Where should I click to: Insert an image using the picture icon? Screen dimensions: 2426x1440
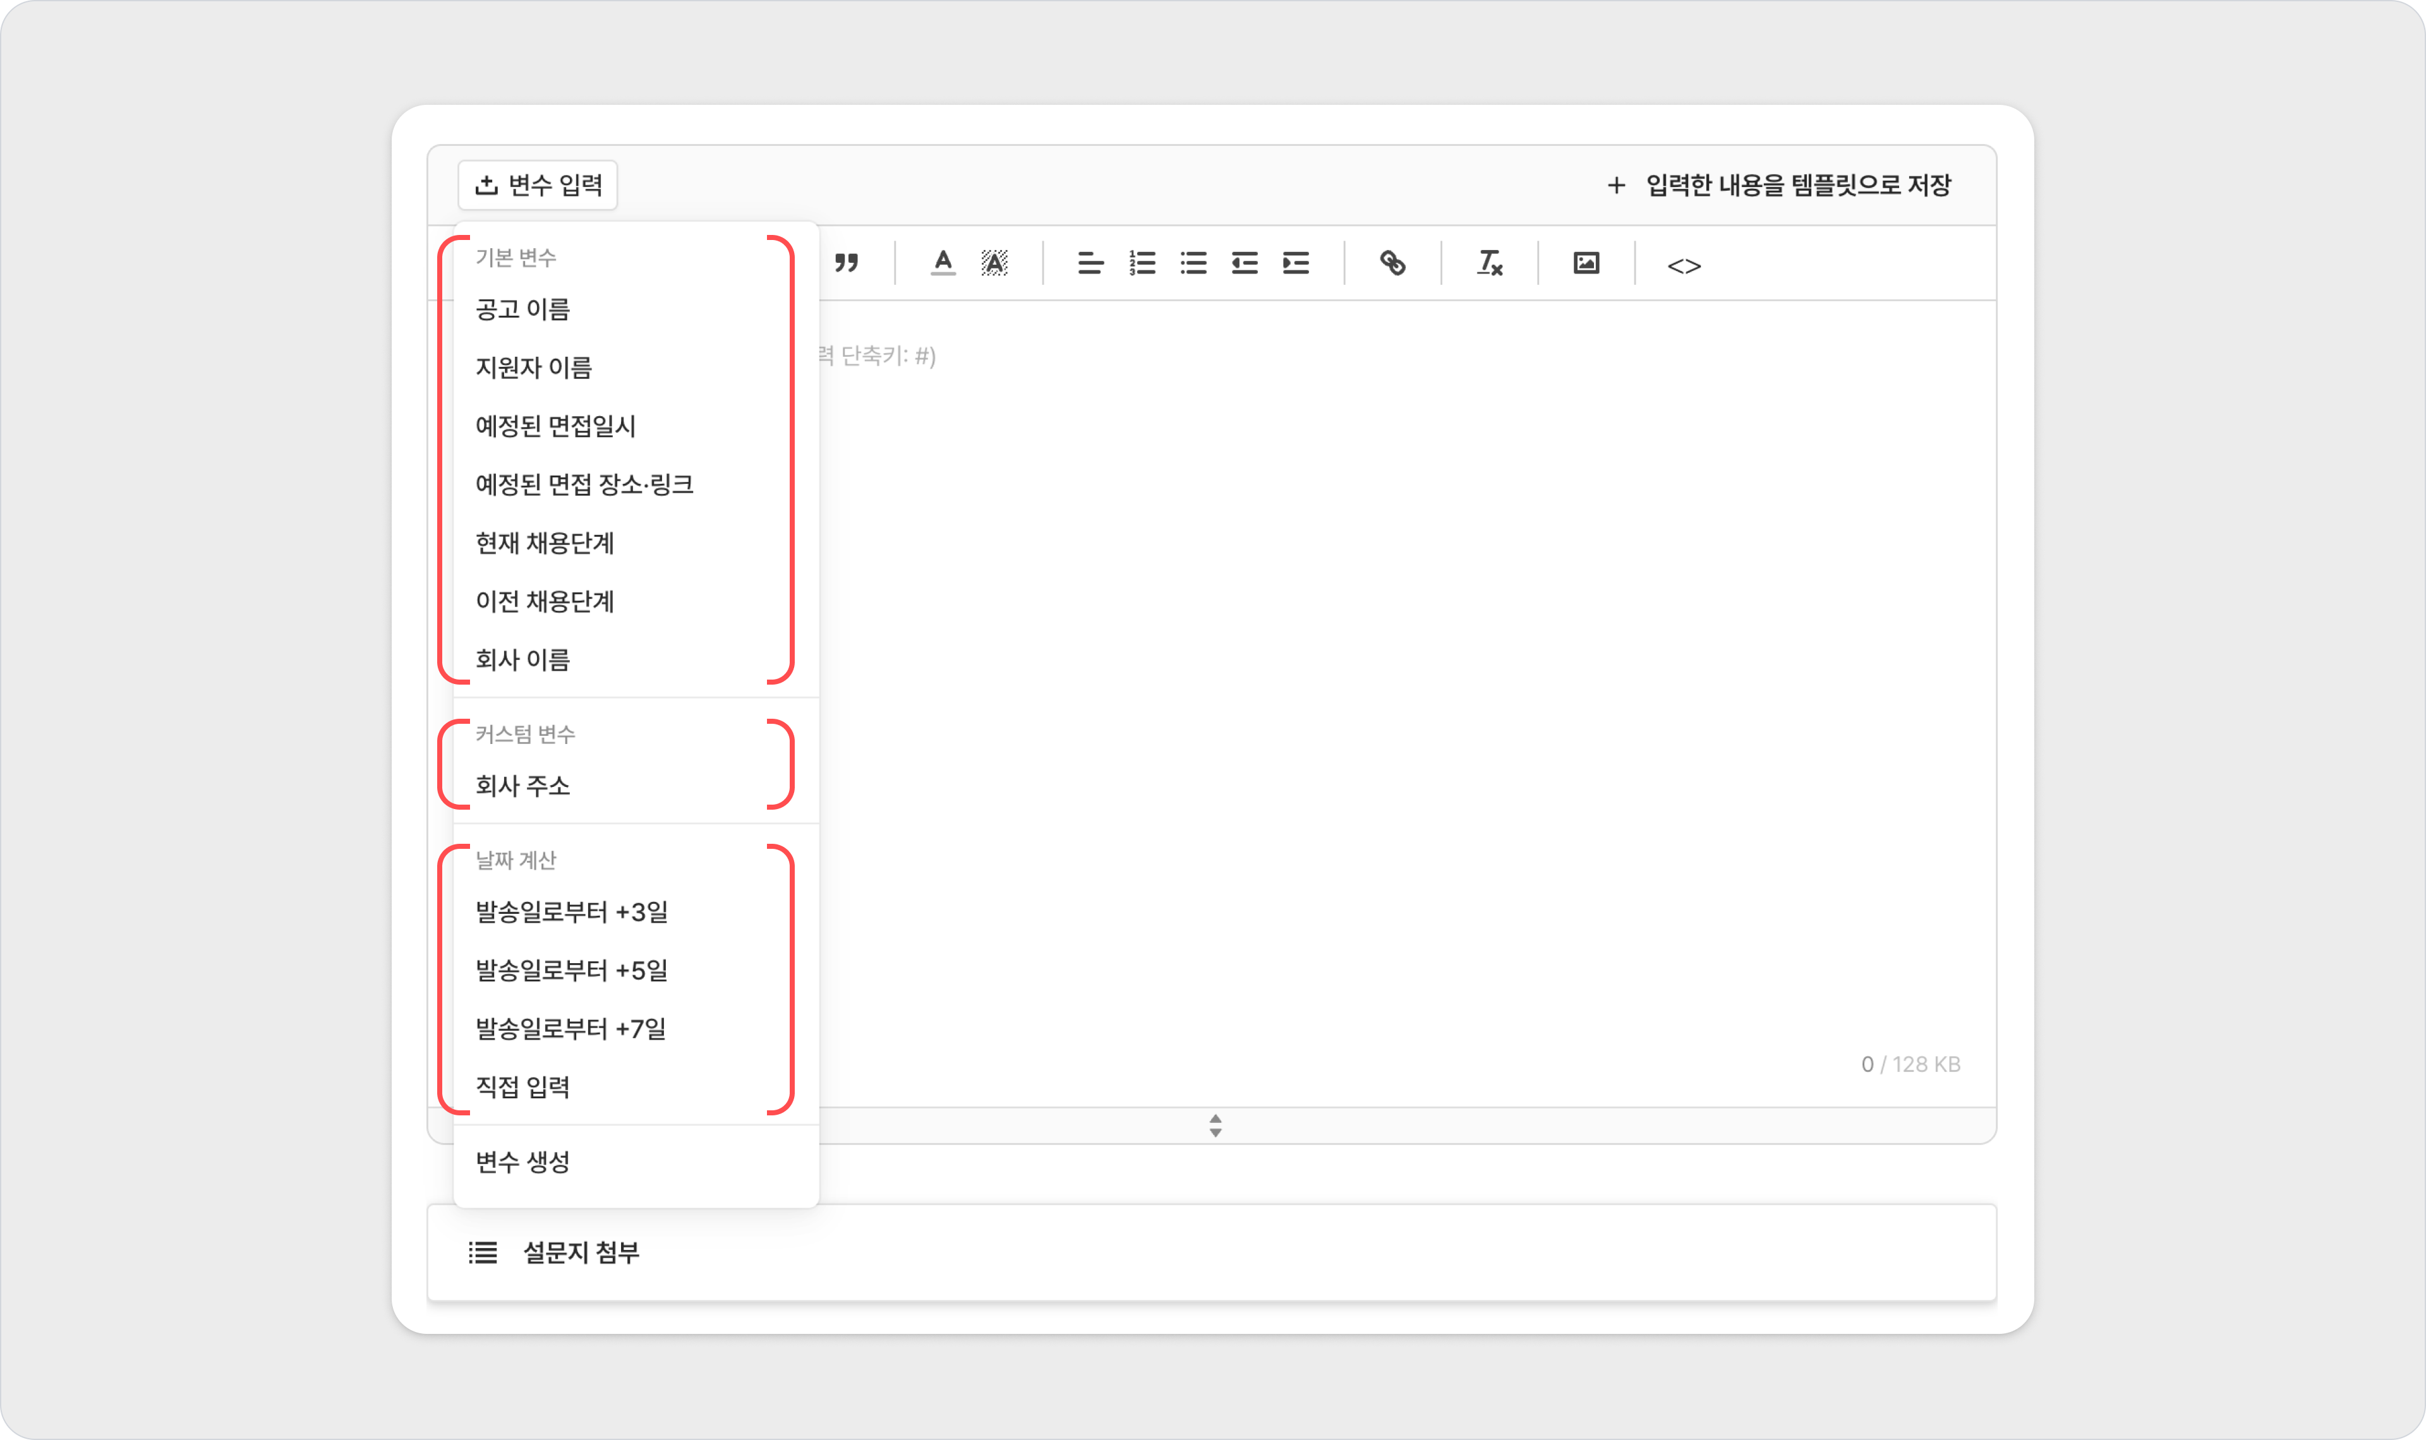coord(1586,263)
